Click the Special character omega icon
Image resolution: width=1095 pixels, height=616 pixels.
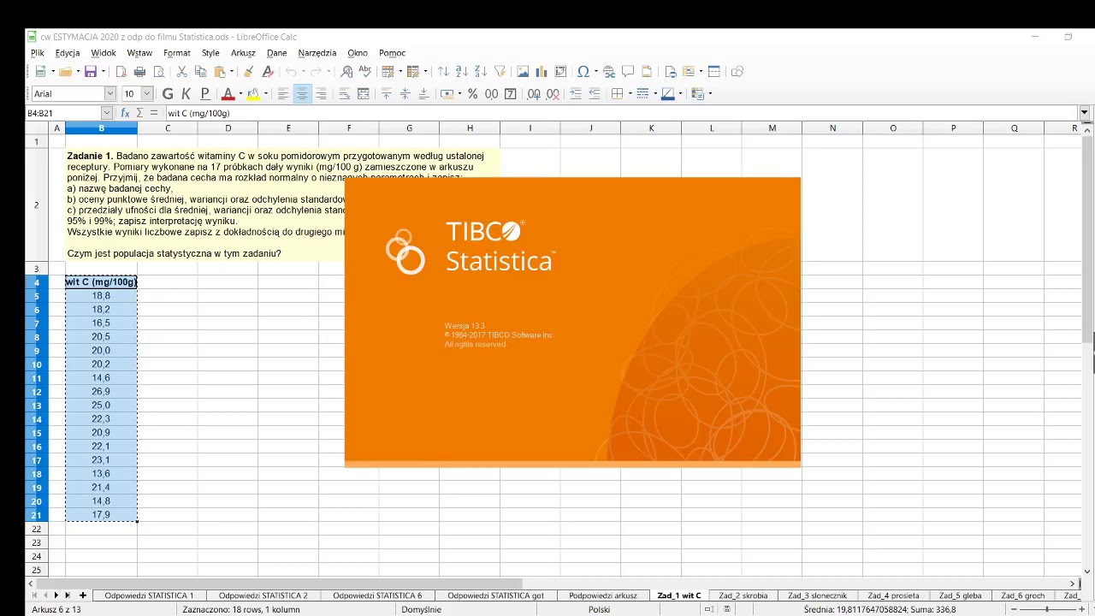pyautogui.click(x=583, y=72)
